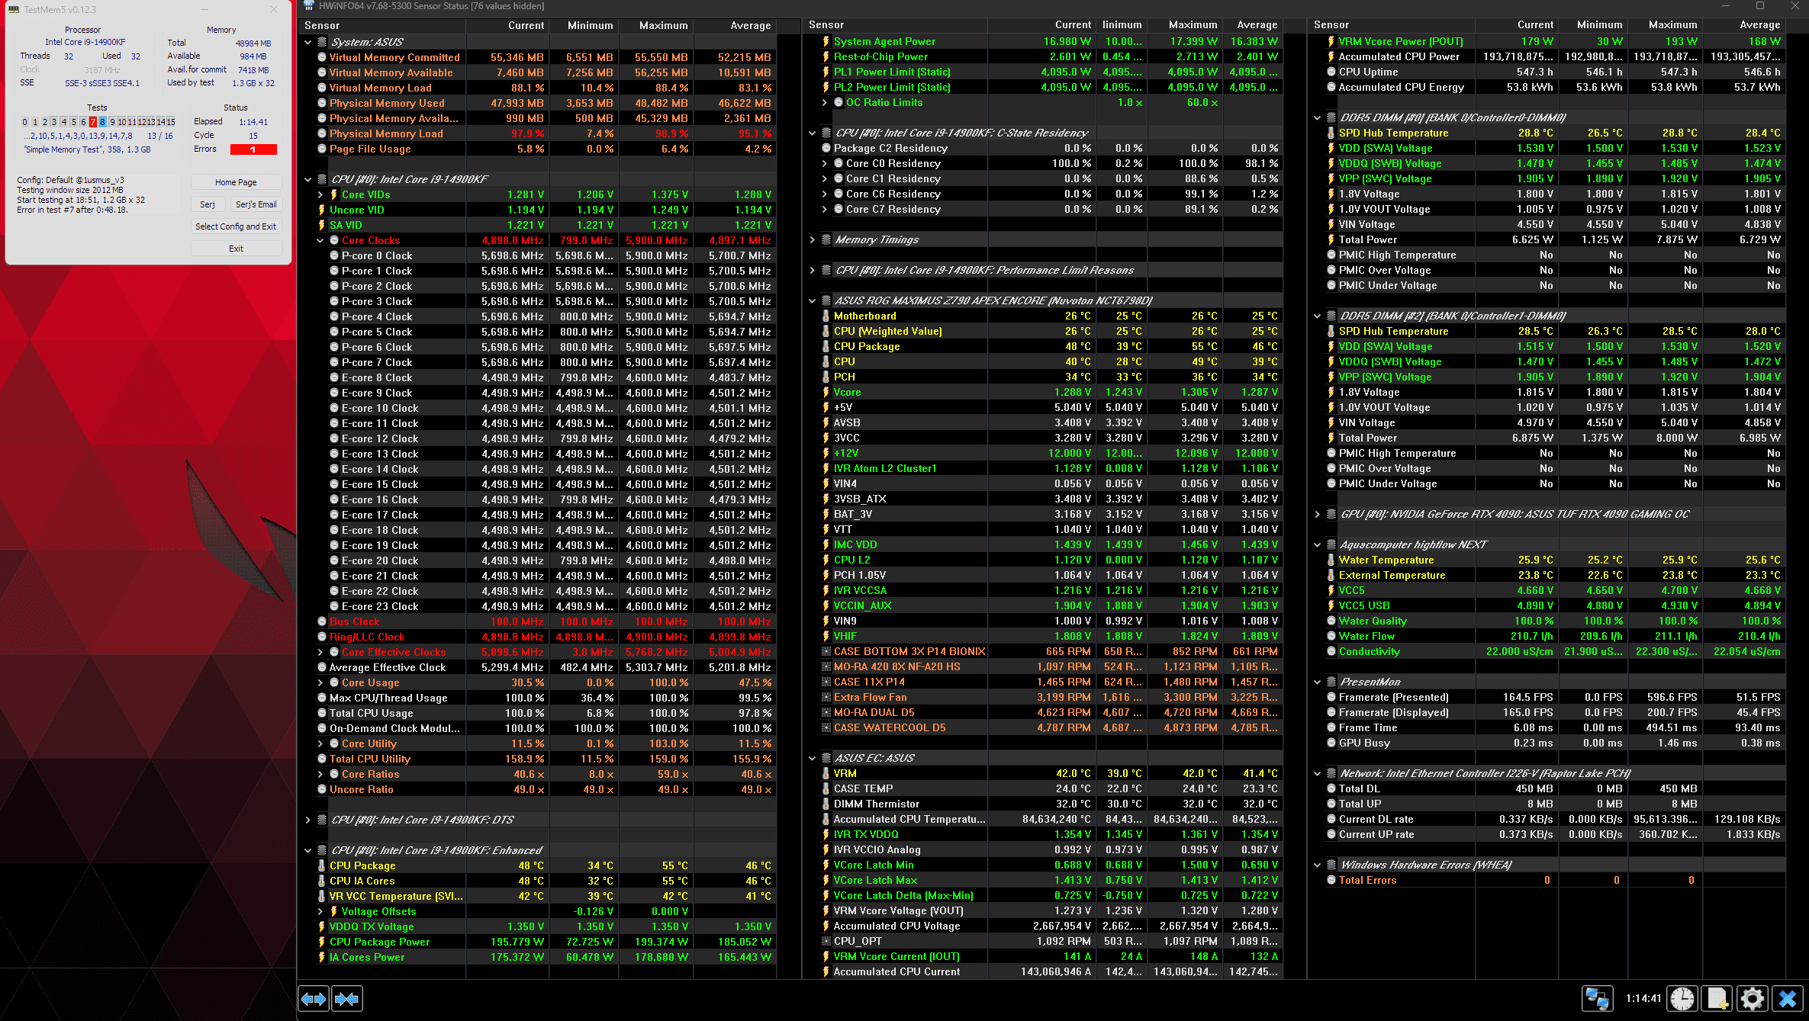Click the red test 7 box
This screenshot has height=1021, width=1809.
coord(93,122)
